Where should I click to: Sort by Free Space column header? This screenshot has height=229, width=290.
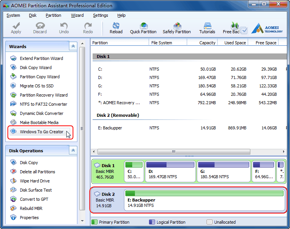click(x=263, y=43)
